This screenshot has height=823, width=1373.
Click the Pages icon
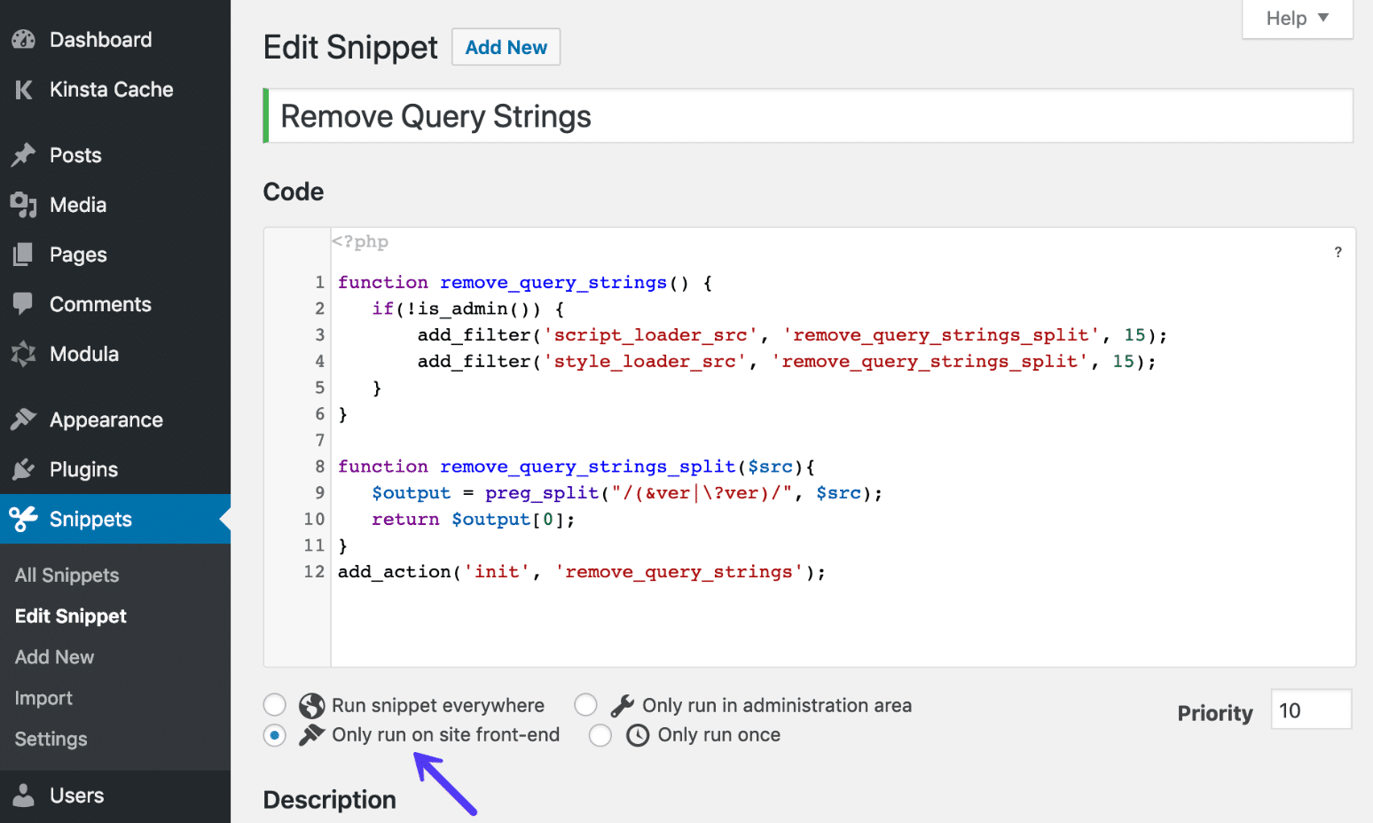[22, 255]
